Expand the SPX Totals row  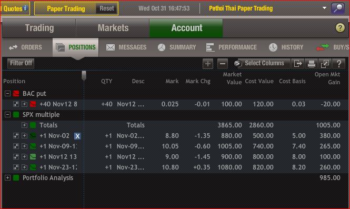[24, 125]
